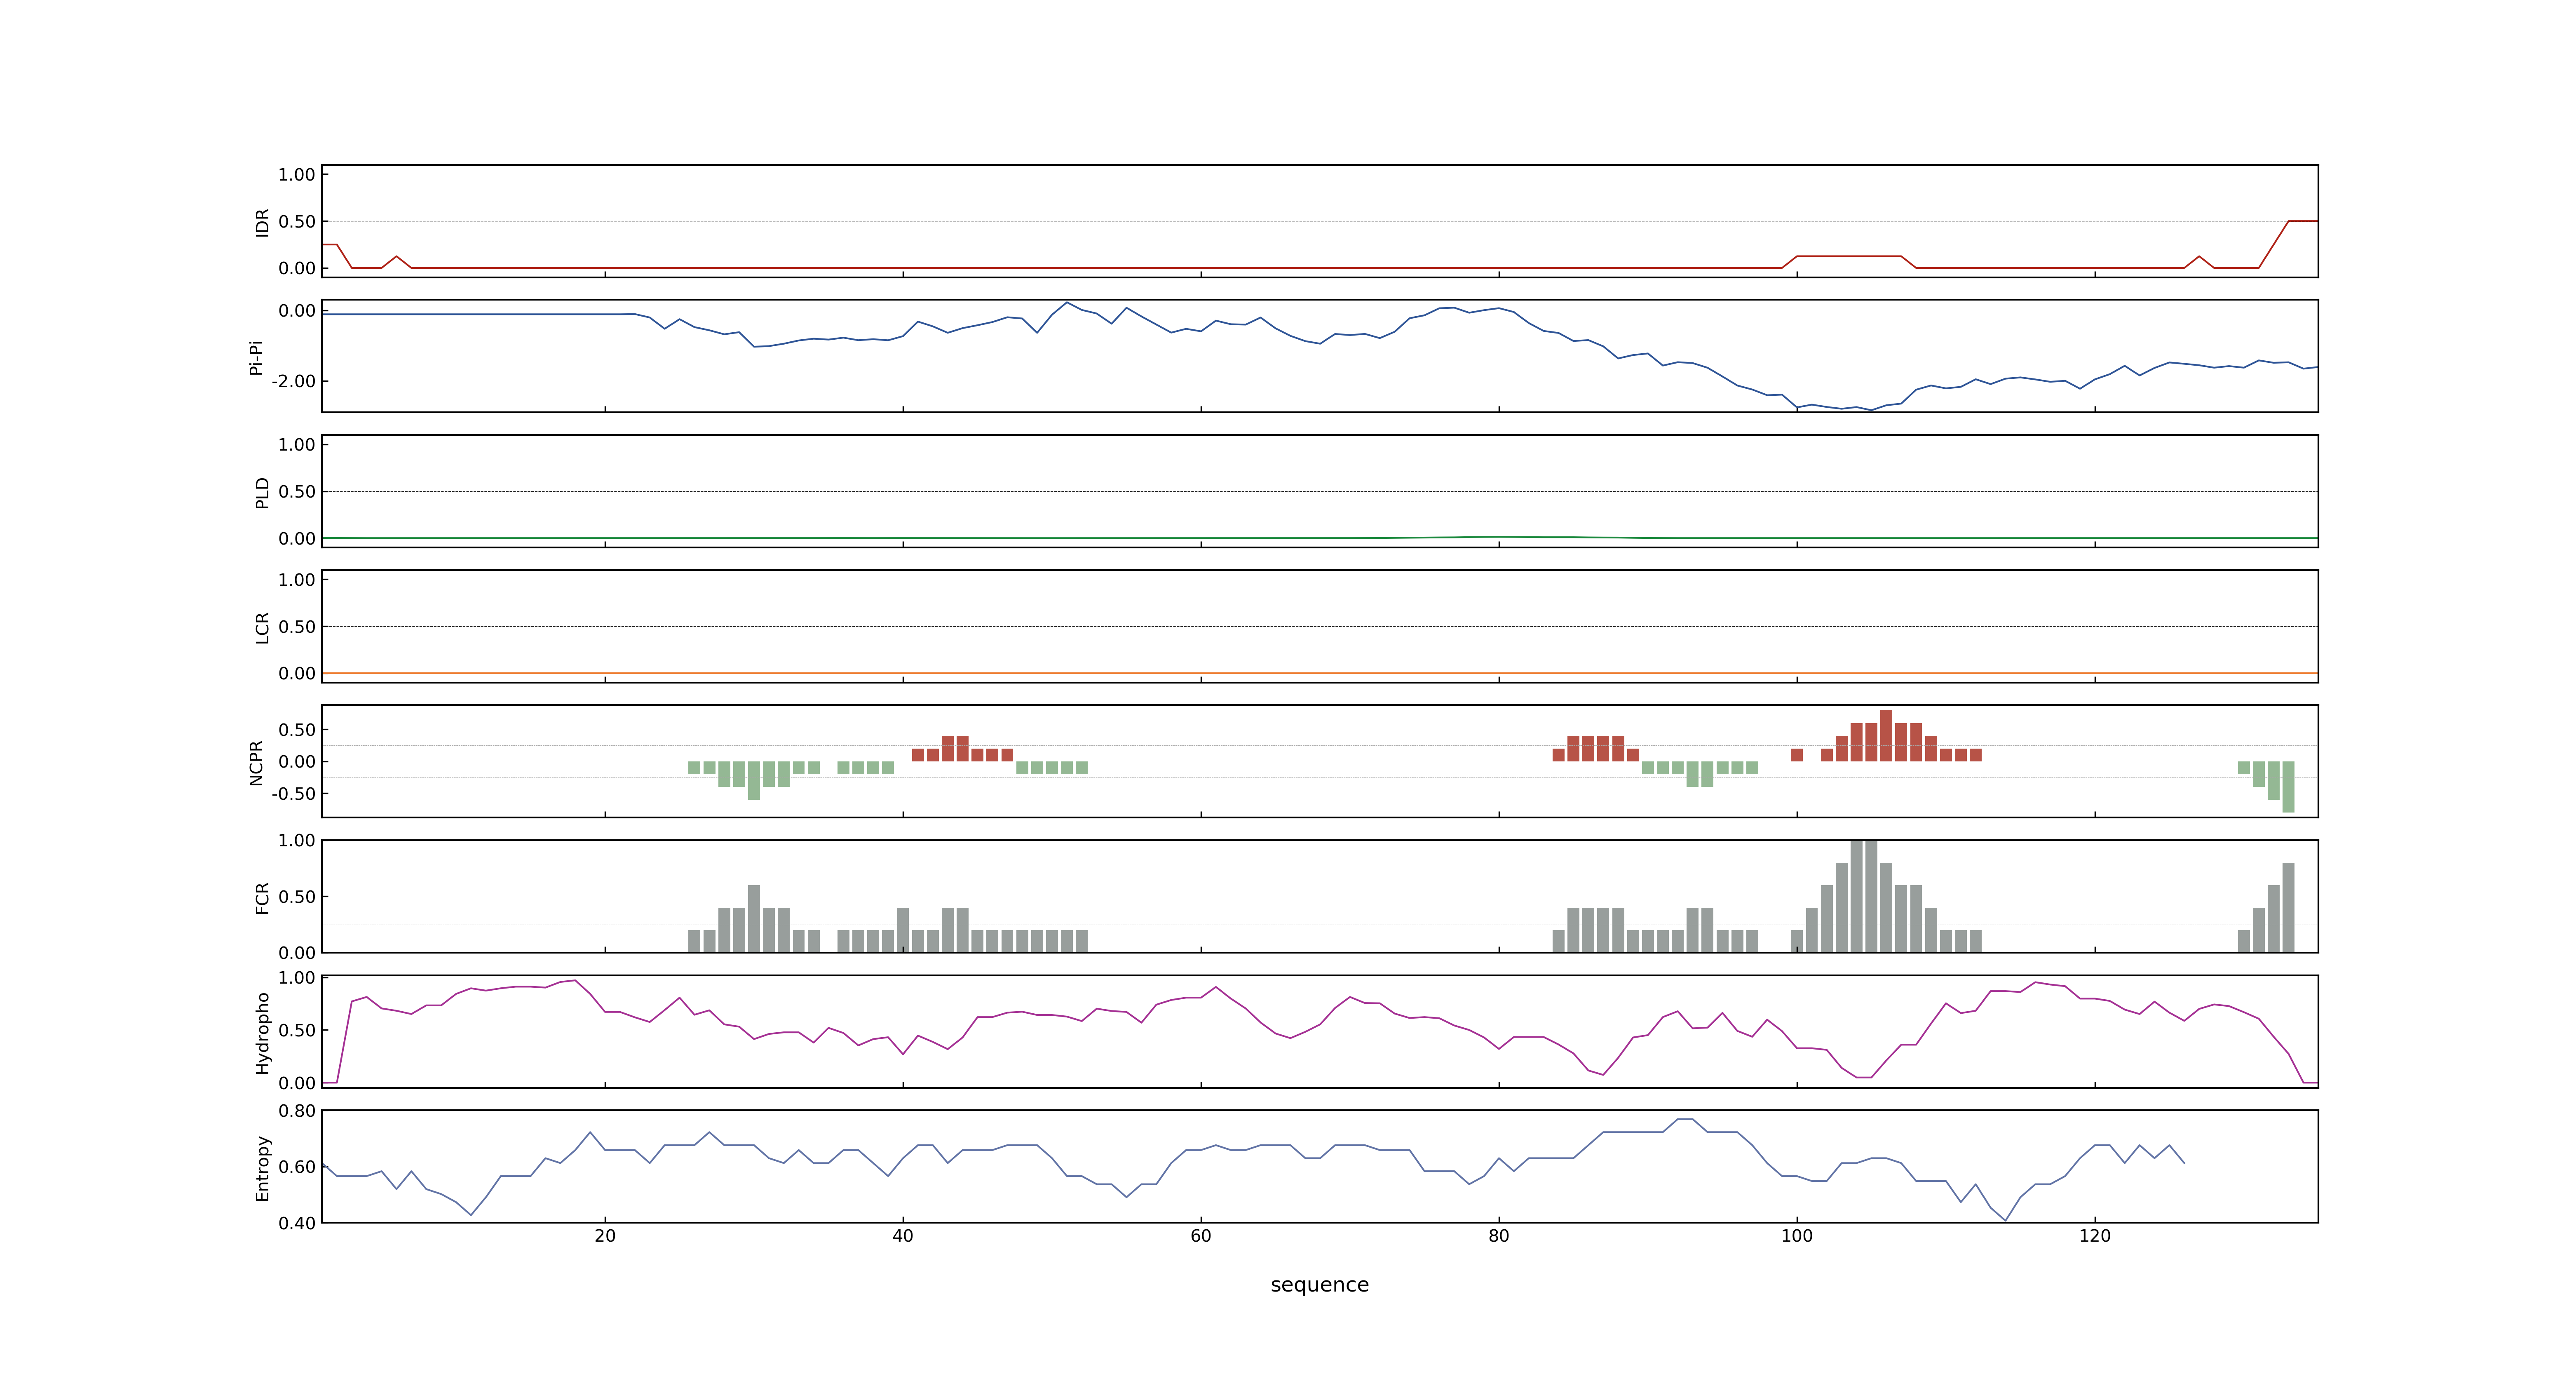The image size is (2576, 1374).
Task: Click the lowest green NCPR bar at sequence end
Action: pyautogui.click(x=2288, y=787)
